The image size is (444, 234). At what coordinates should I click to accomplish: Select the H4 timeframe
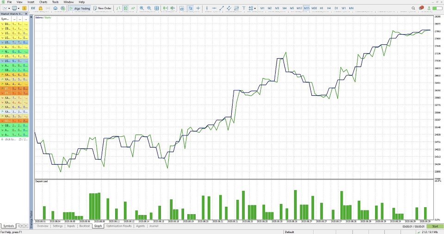click(x=329, y=8)
